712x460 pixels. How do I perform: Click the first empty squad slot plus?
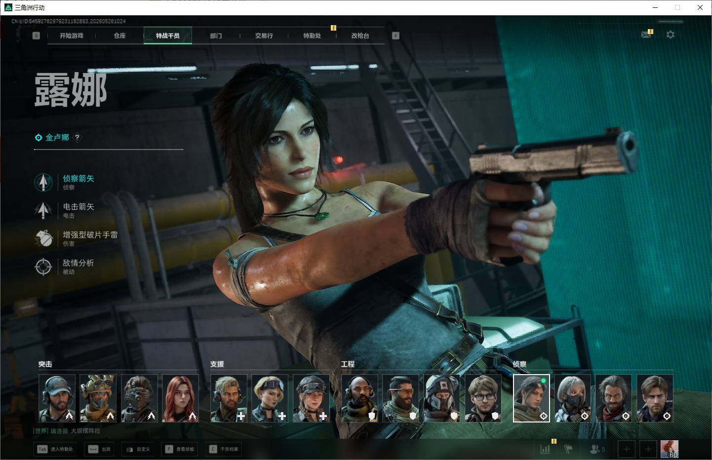627,449
